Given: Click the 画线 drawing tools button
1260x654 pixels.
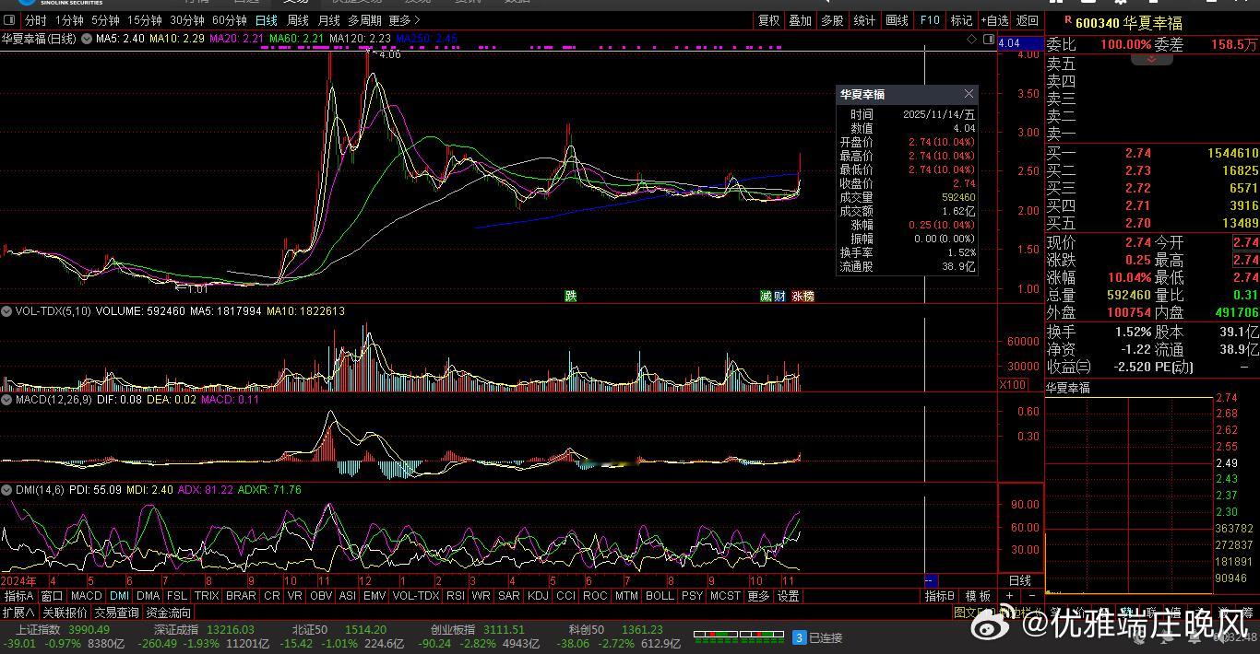Looking at the screenshot, I should pos(897,20).
